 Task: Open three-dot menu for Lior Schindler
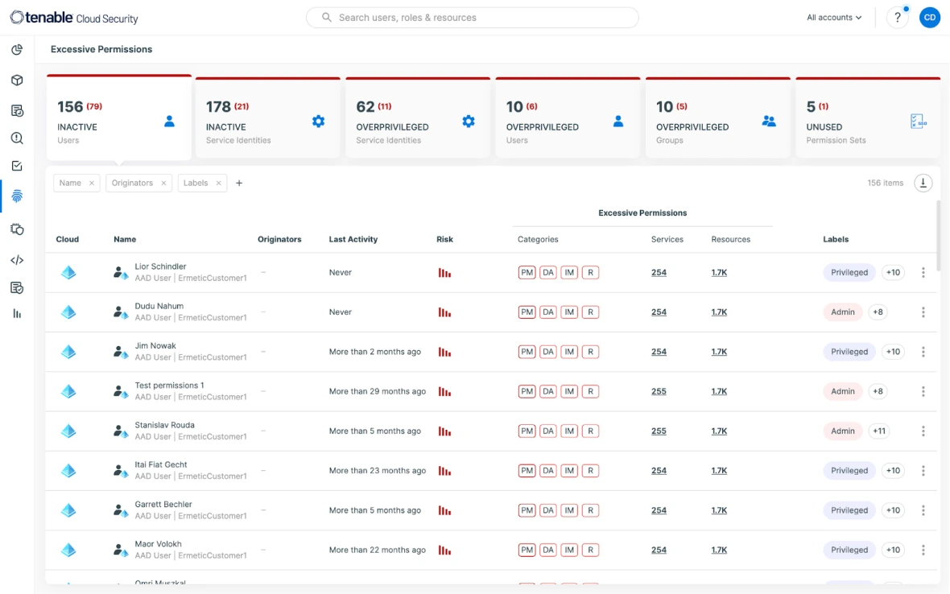[x=923, y=273]
